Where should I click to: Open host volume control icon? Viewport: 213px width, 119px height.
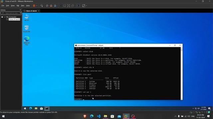coord(189,116)
